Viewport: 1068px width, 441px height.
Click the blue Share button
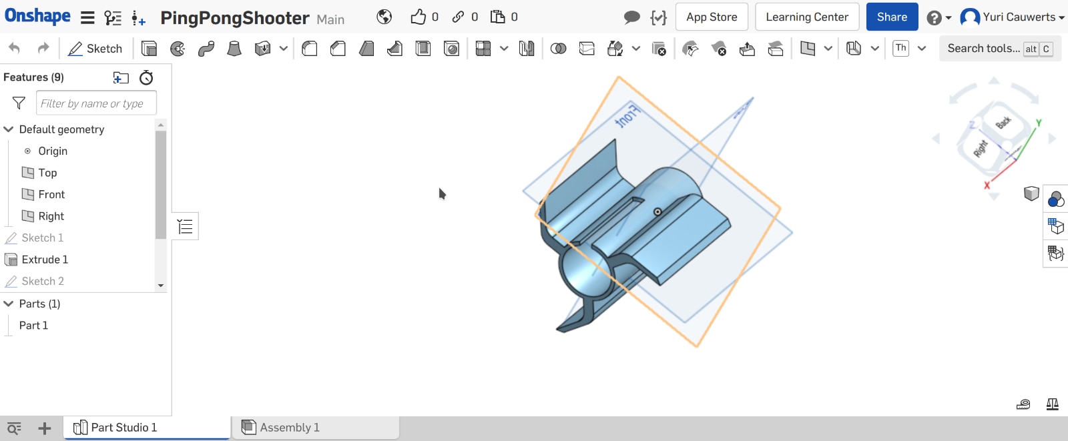892,17
